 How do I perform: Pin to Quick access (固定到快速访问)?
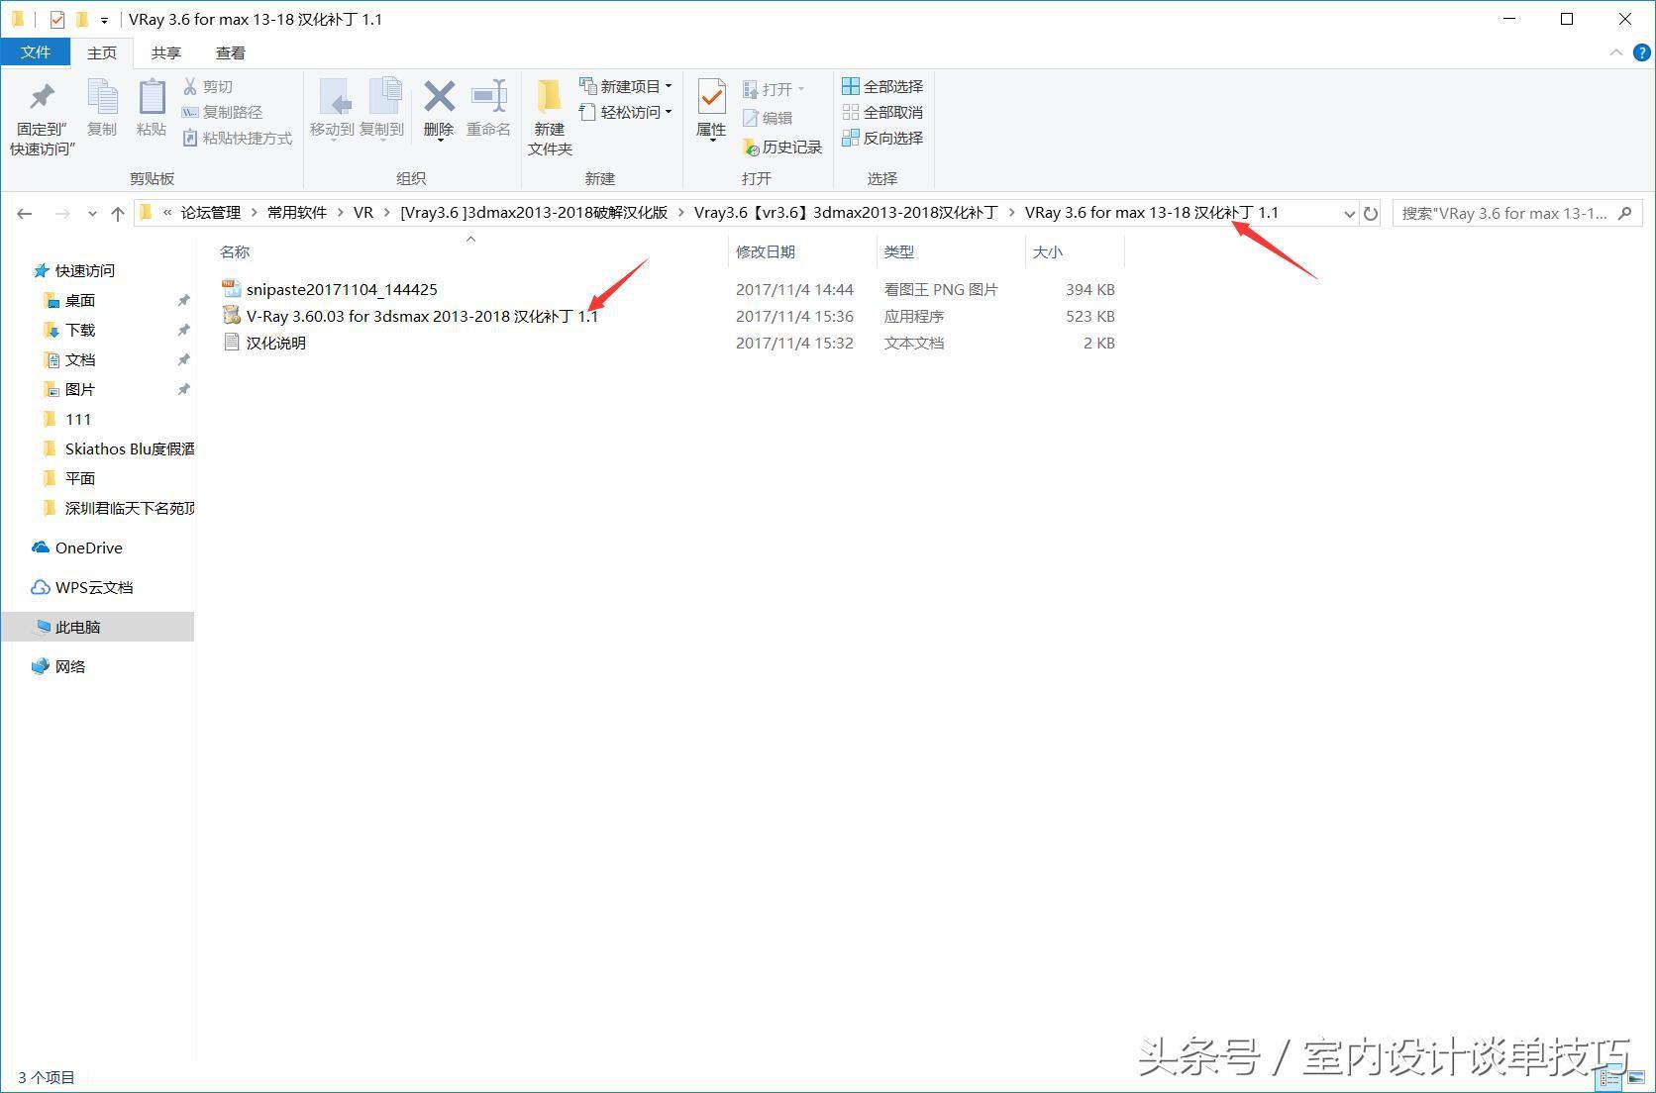[x=42, y=118]
